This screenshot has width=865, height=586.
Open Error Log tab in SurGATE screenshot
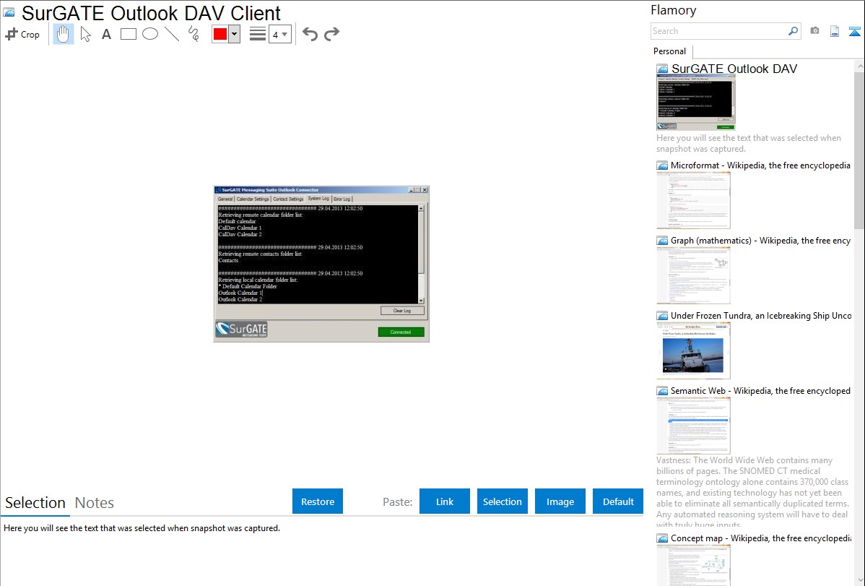[342, 199]
